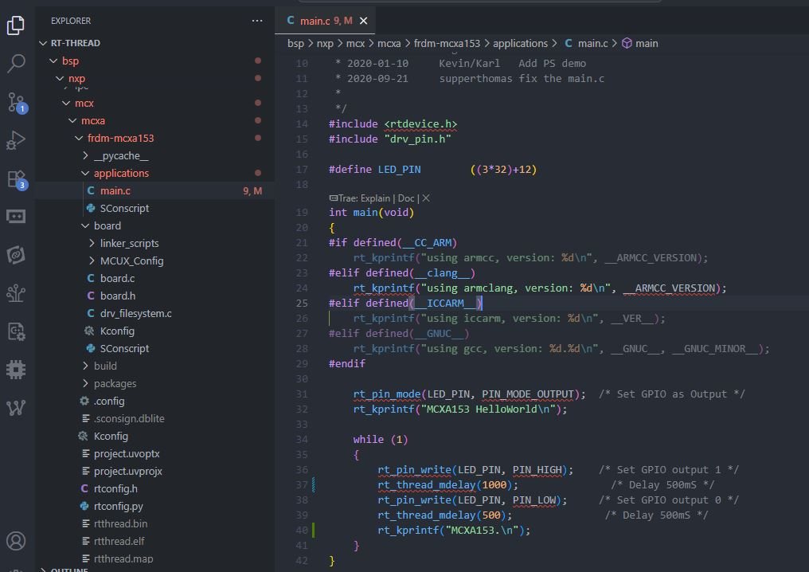Expand the build folder
The image size is (809, 572).
105,366
